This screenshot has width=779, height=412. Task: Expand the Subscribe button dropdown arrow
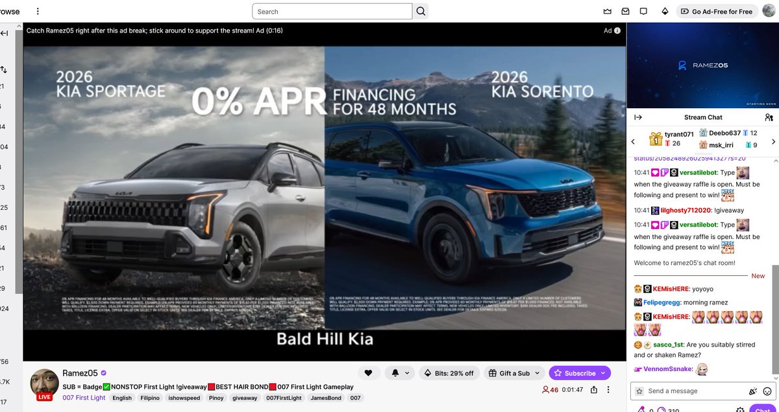pos(604,373)
